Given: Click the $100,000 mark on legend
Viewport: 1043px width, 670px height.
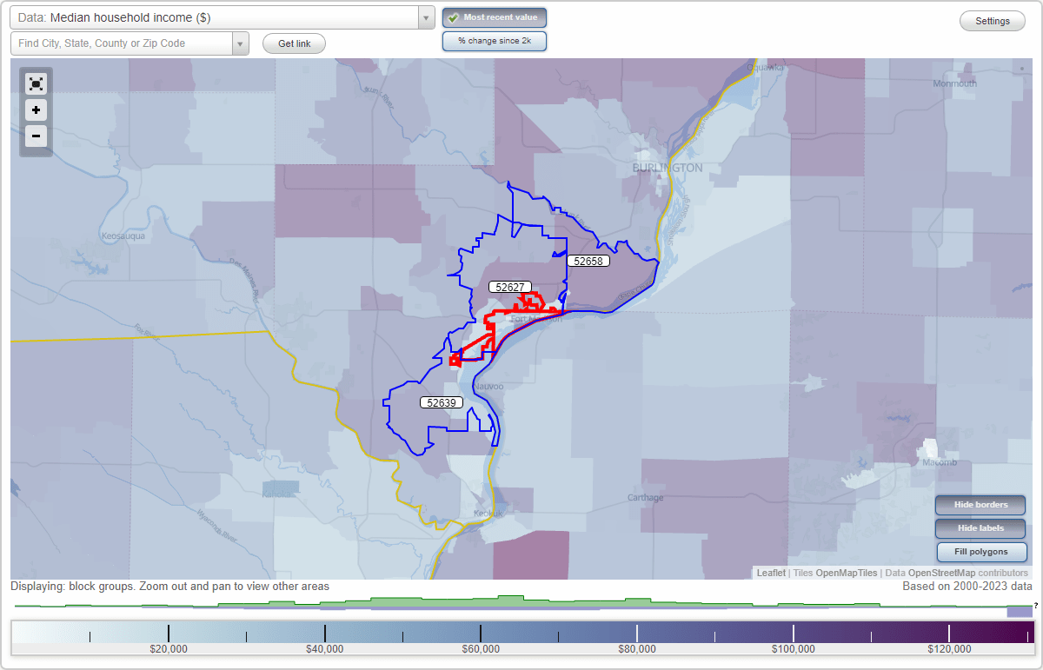Looking at the screenshot, I should (793, 648).
